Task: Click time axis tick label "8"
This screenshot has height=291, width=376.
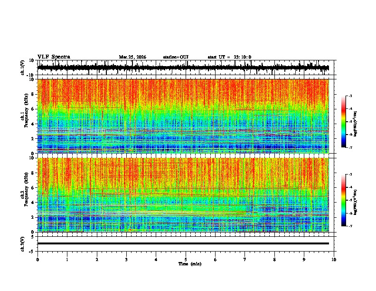Action: pyautogui.click(x=274, y=260)
